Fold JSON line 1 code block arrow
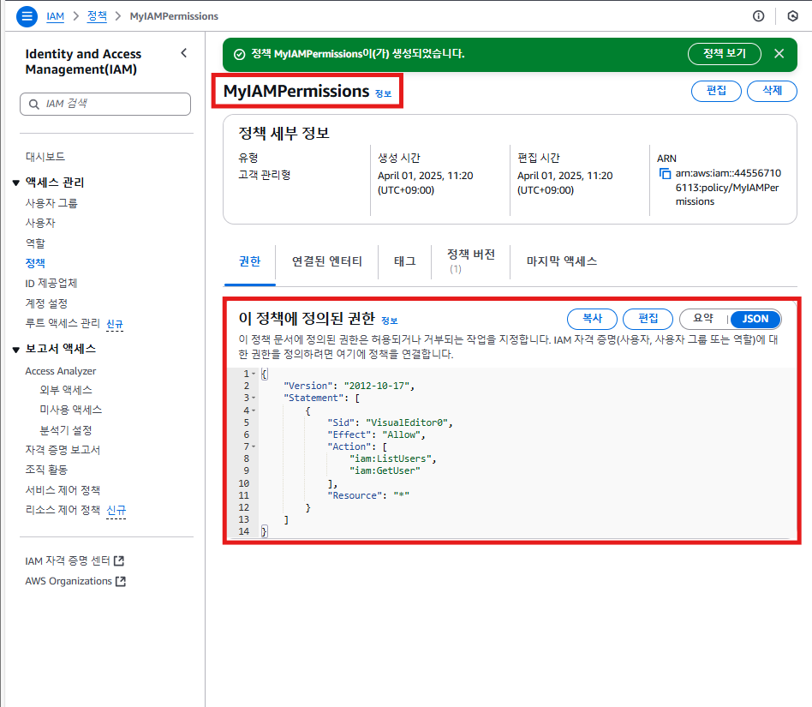The image size is (812, 707). coord(254,374)
